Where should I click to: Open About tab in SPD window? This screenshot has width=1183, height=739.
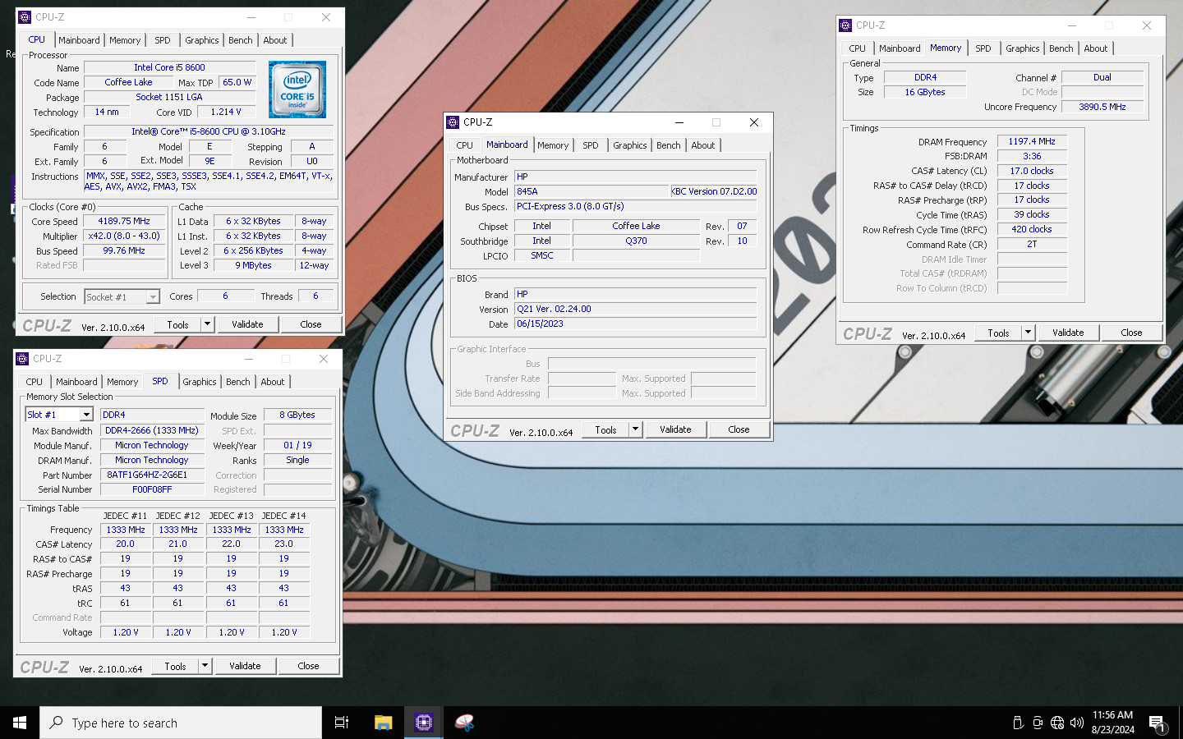click(273, 382)
